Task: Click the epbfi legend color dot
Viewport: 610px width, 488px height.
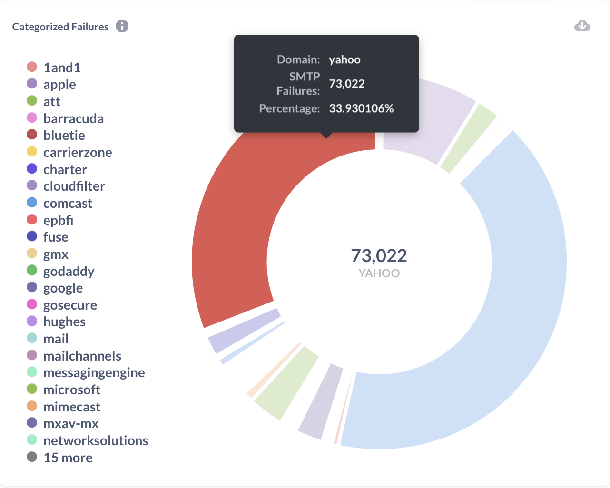Action: coord(32,219)
